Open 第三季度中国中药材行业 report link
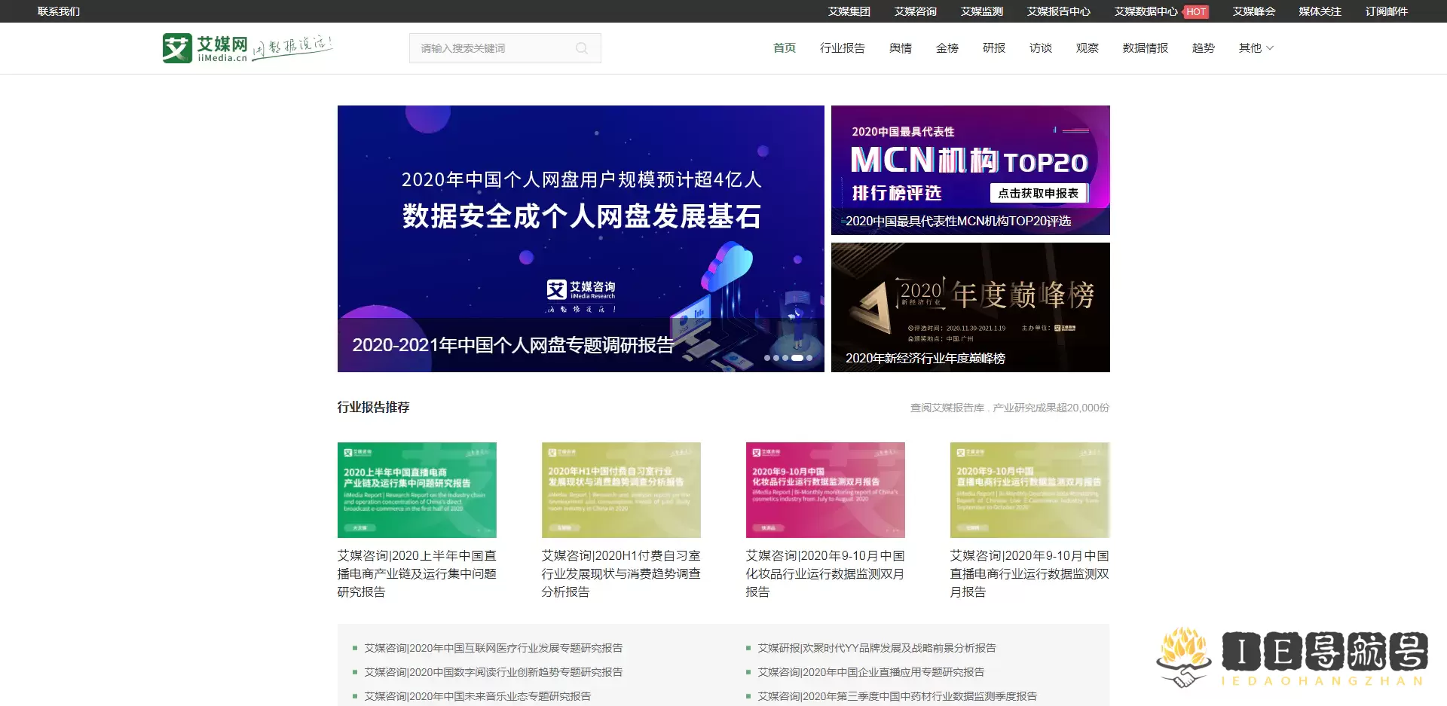Viewport: 1447px width, 706px height. (x=898, y=696)
